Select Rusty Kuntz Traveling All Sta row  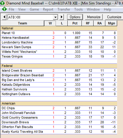[x=59, y=132]
